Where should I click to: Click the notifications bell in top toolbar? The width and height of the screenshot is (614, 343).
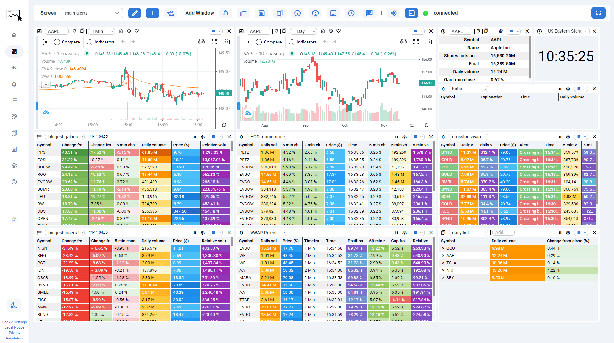point(226,13)
